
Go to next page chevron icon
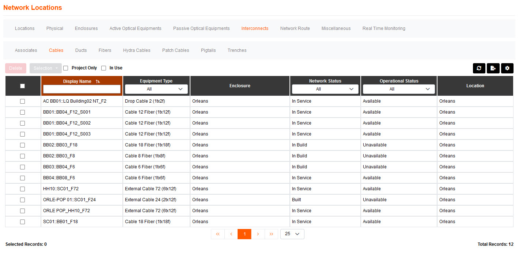(258, 234)
